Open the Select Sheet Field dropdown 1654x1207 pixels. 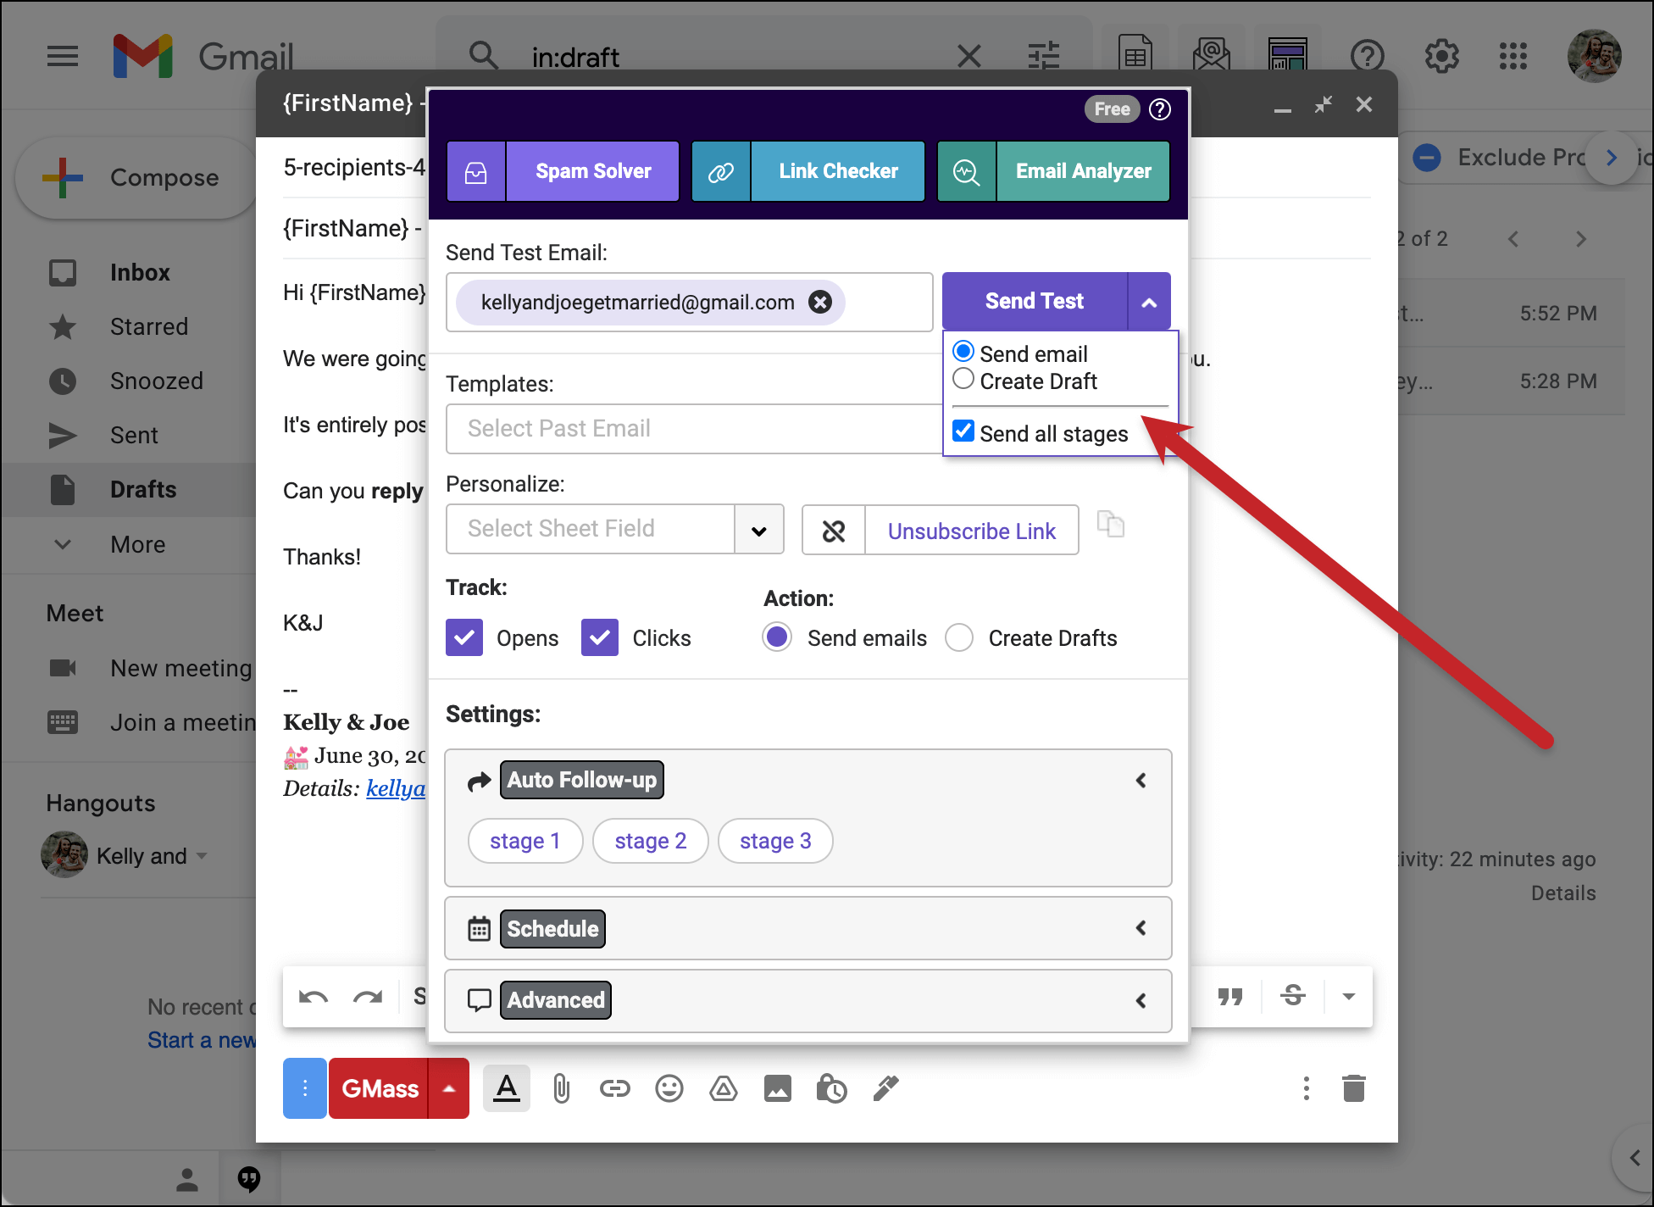[615, 529]
